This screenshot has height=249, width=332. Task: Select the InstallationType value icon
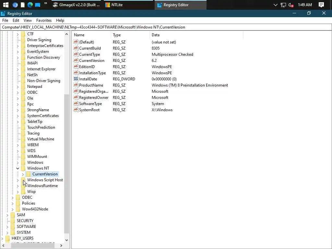[76, 72]
